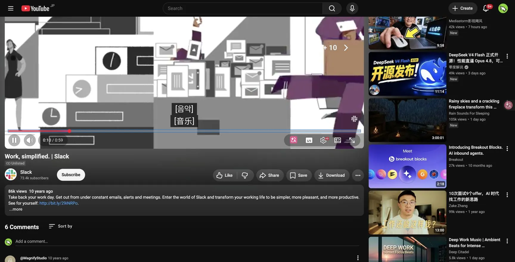Open the Mediastorm video thumbnail at top

click(x=407, y=33)
